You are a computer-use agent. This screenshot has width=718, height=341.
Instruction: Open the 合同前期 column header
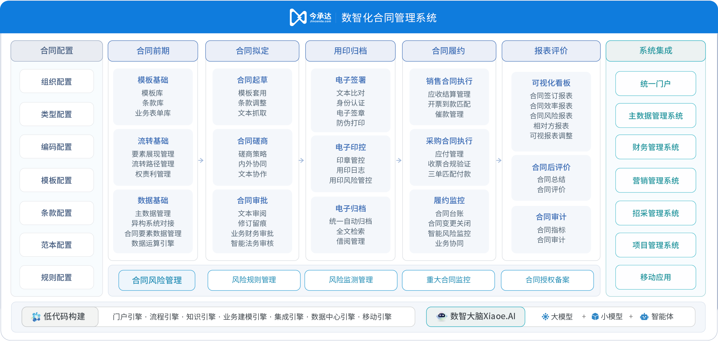click(x=153, y=51)
